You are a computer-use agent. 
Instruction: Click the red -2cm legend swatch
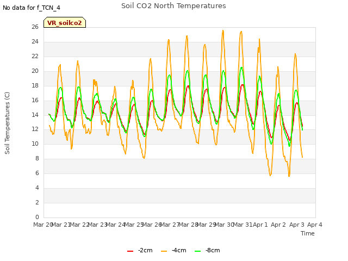click(130, 251)
